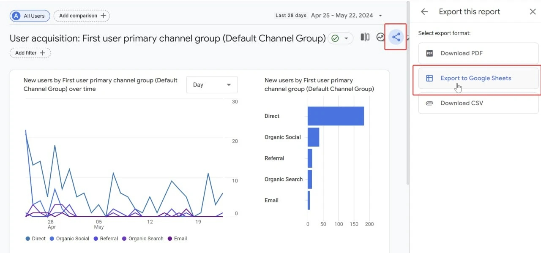541x253 pixels.
Task: Open the insights sparkline icon
Action: point(380,38)
